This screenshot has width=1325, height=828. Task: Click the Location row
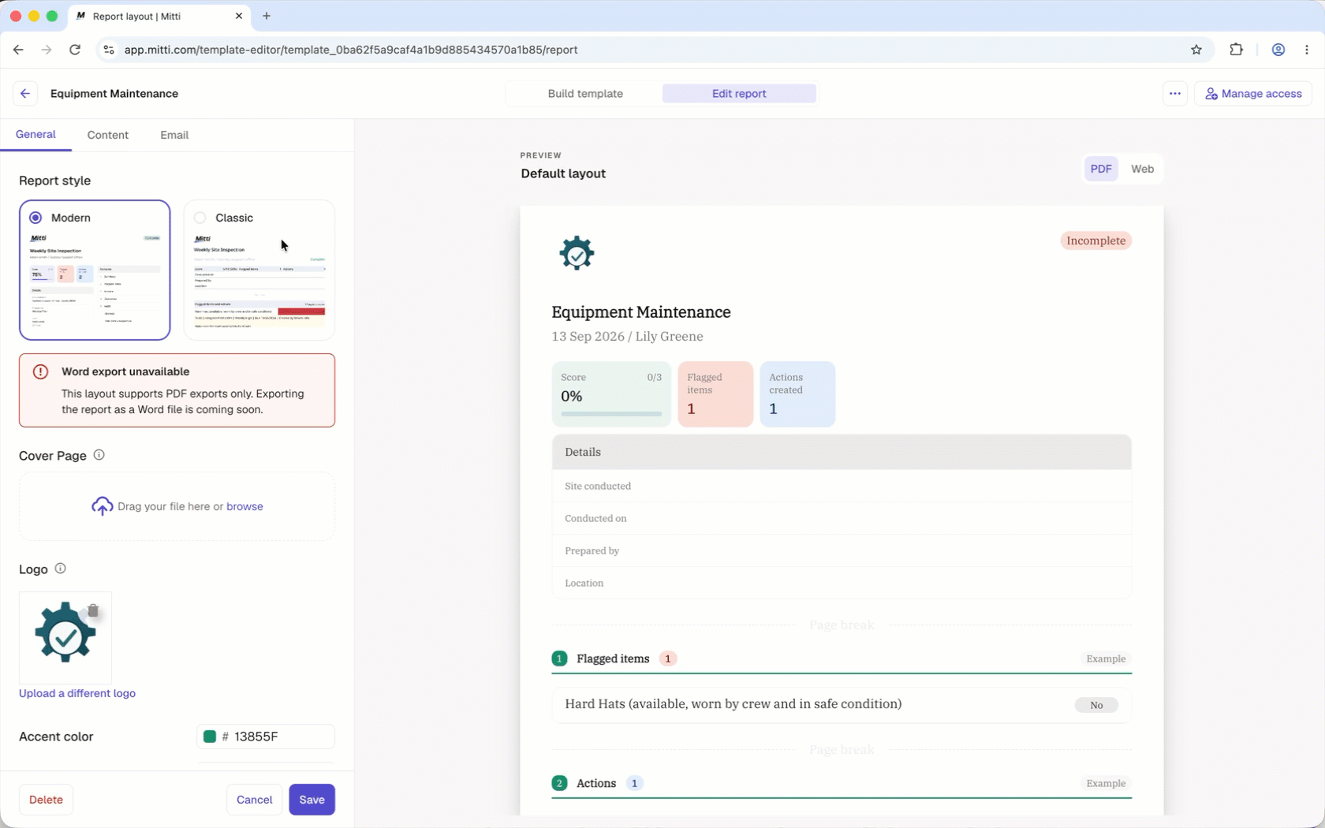coord(842,583)
